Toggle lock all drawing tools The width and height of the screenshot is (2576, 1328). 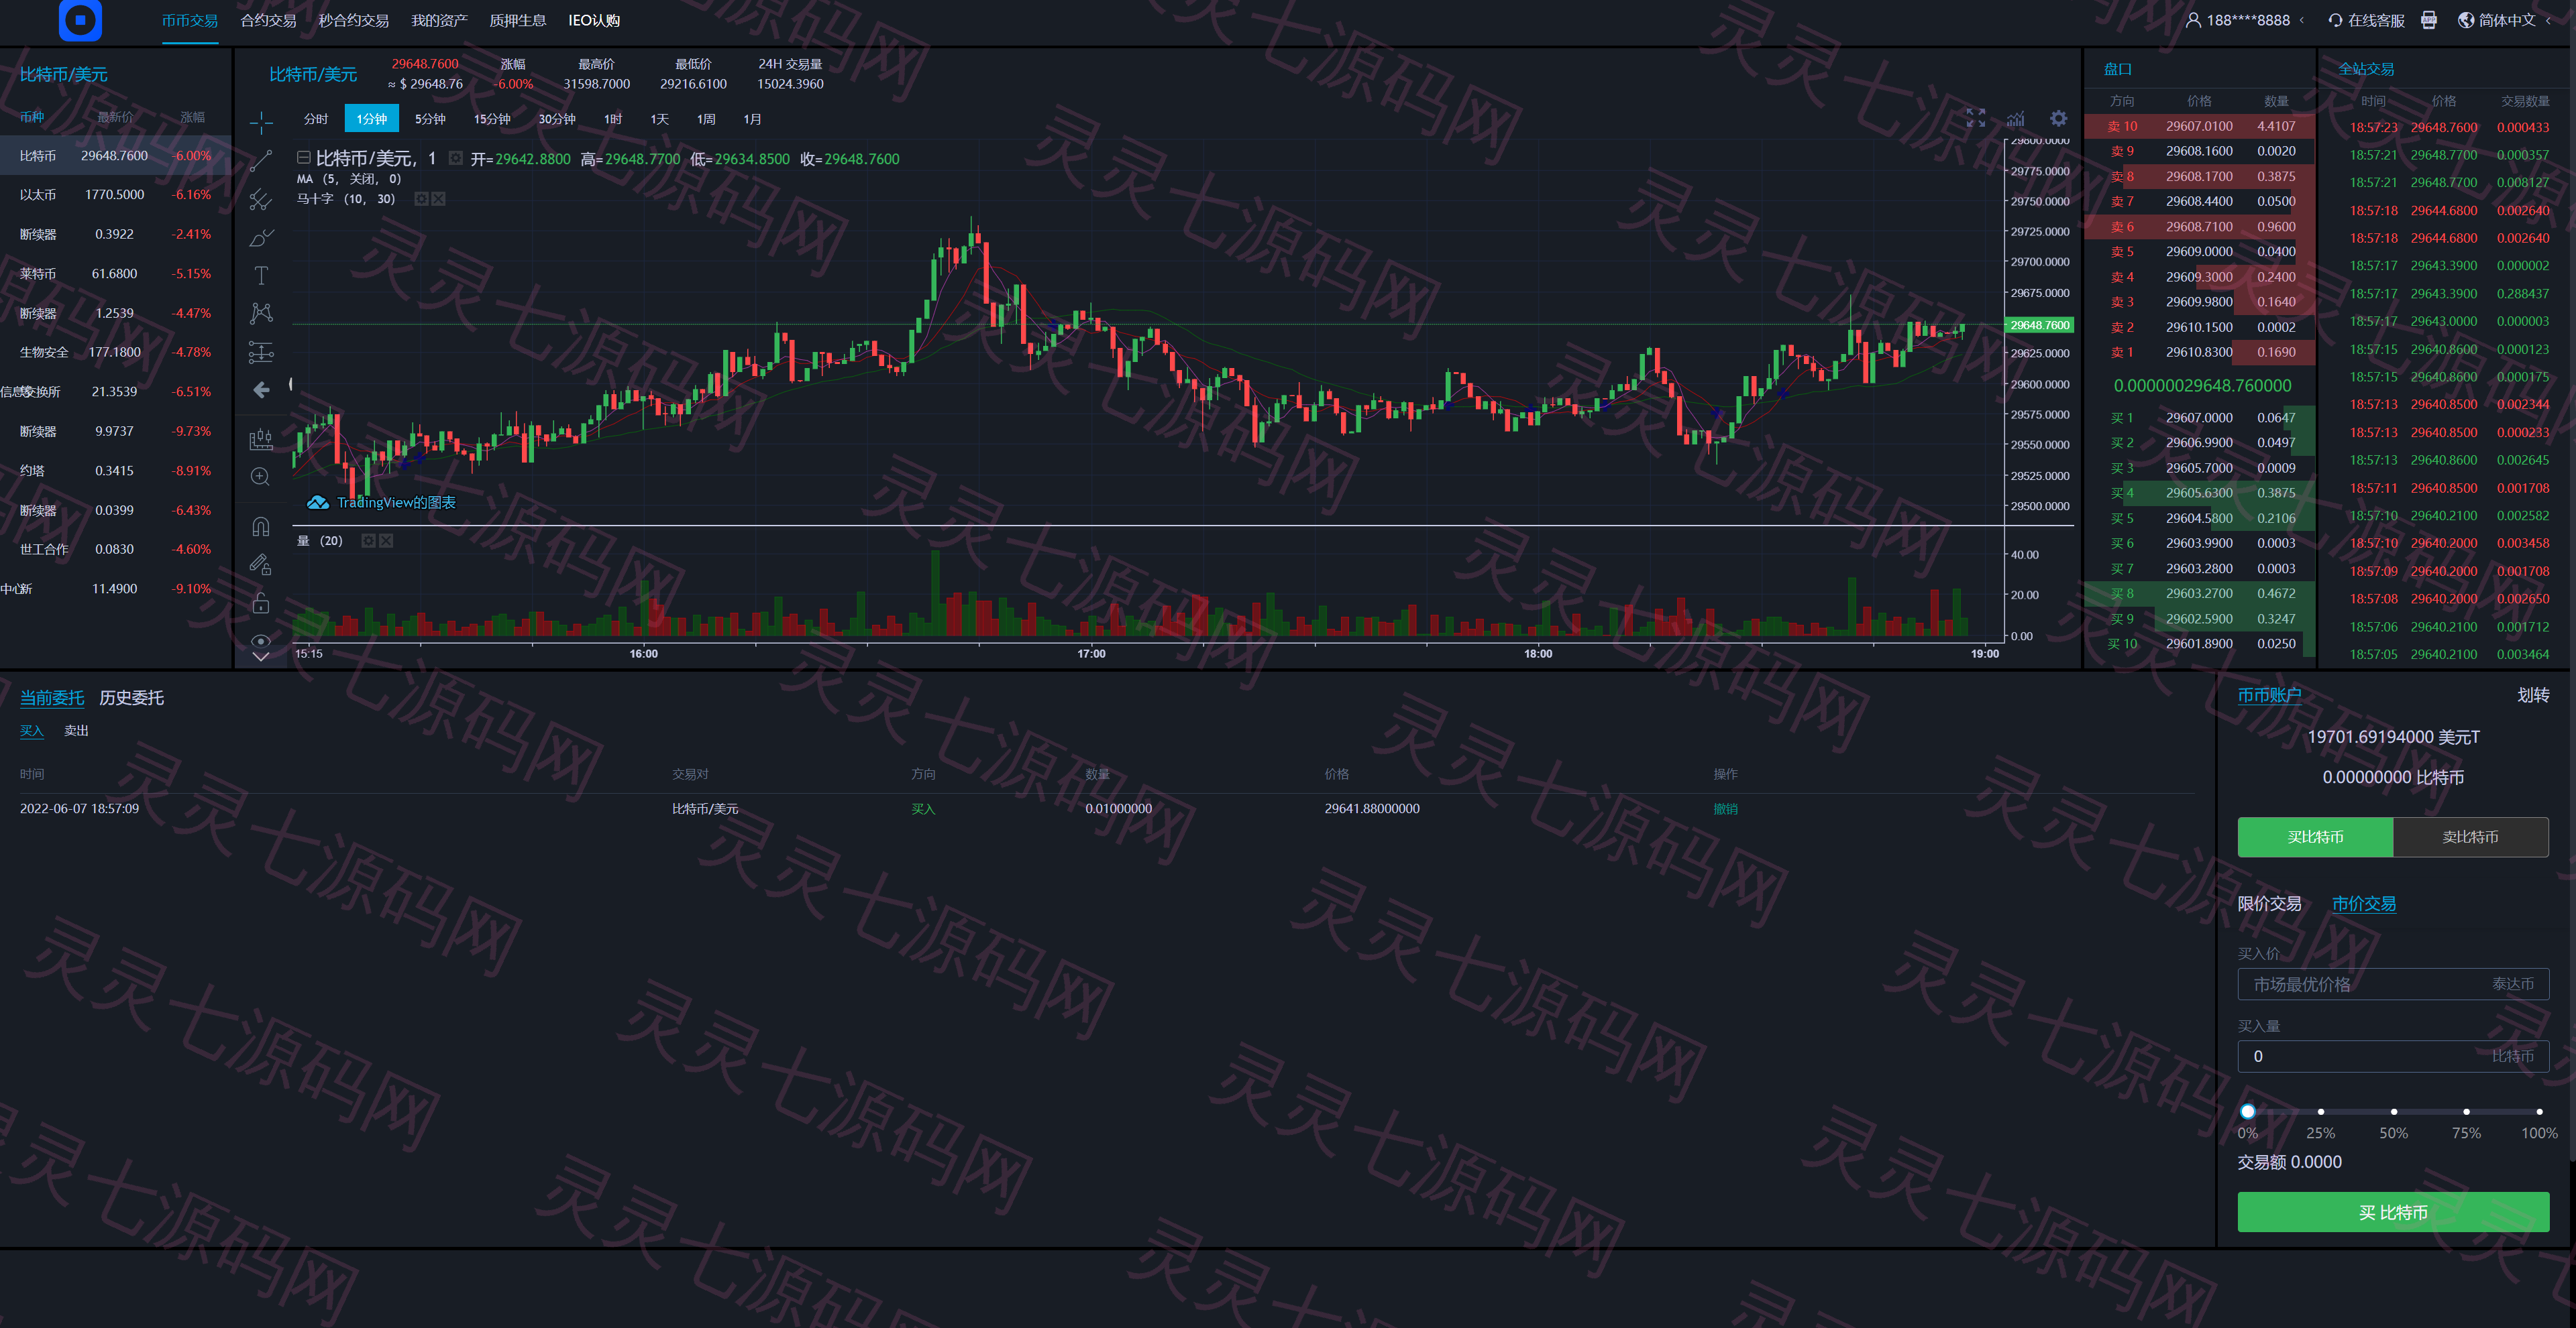click(261, 603)
